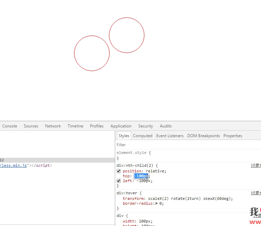Screen dimensions: 261x226
Task: Go to the Timeline tab
Action: (76, 126)
